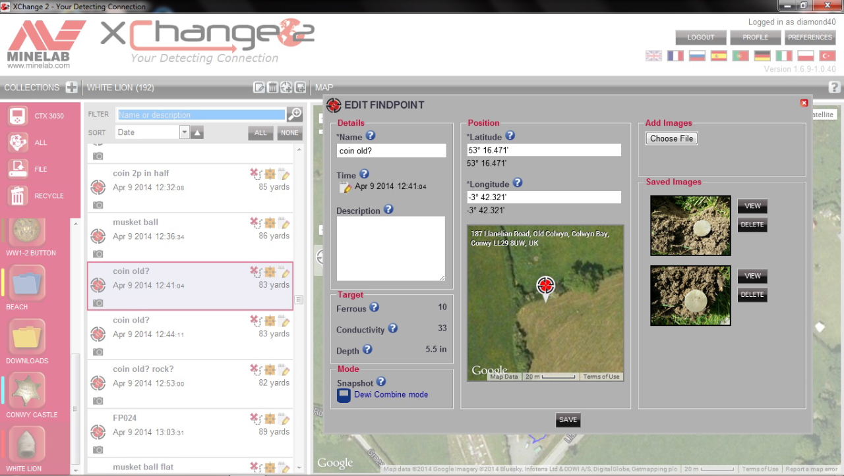Screen dimensions: 844x476
Task: Select the BEACH collection folder
Action: (x=28, y=283)
